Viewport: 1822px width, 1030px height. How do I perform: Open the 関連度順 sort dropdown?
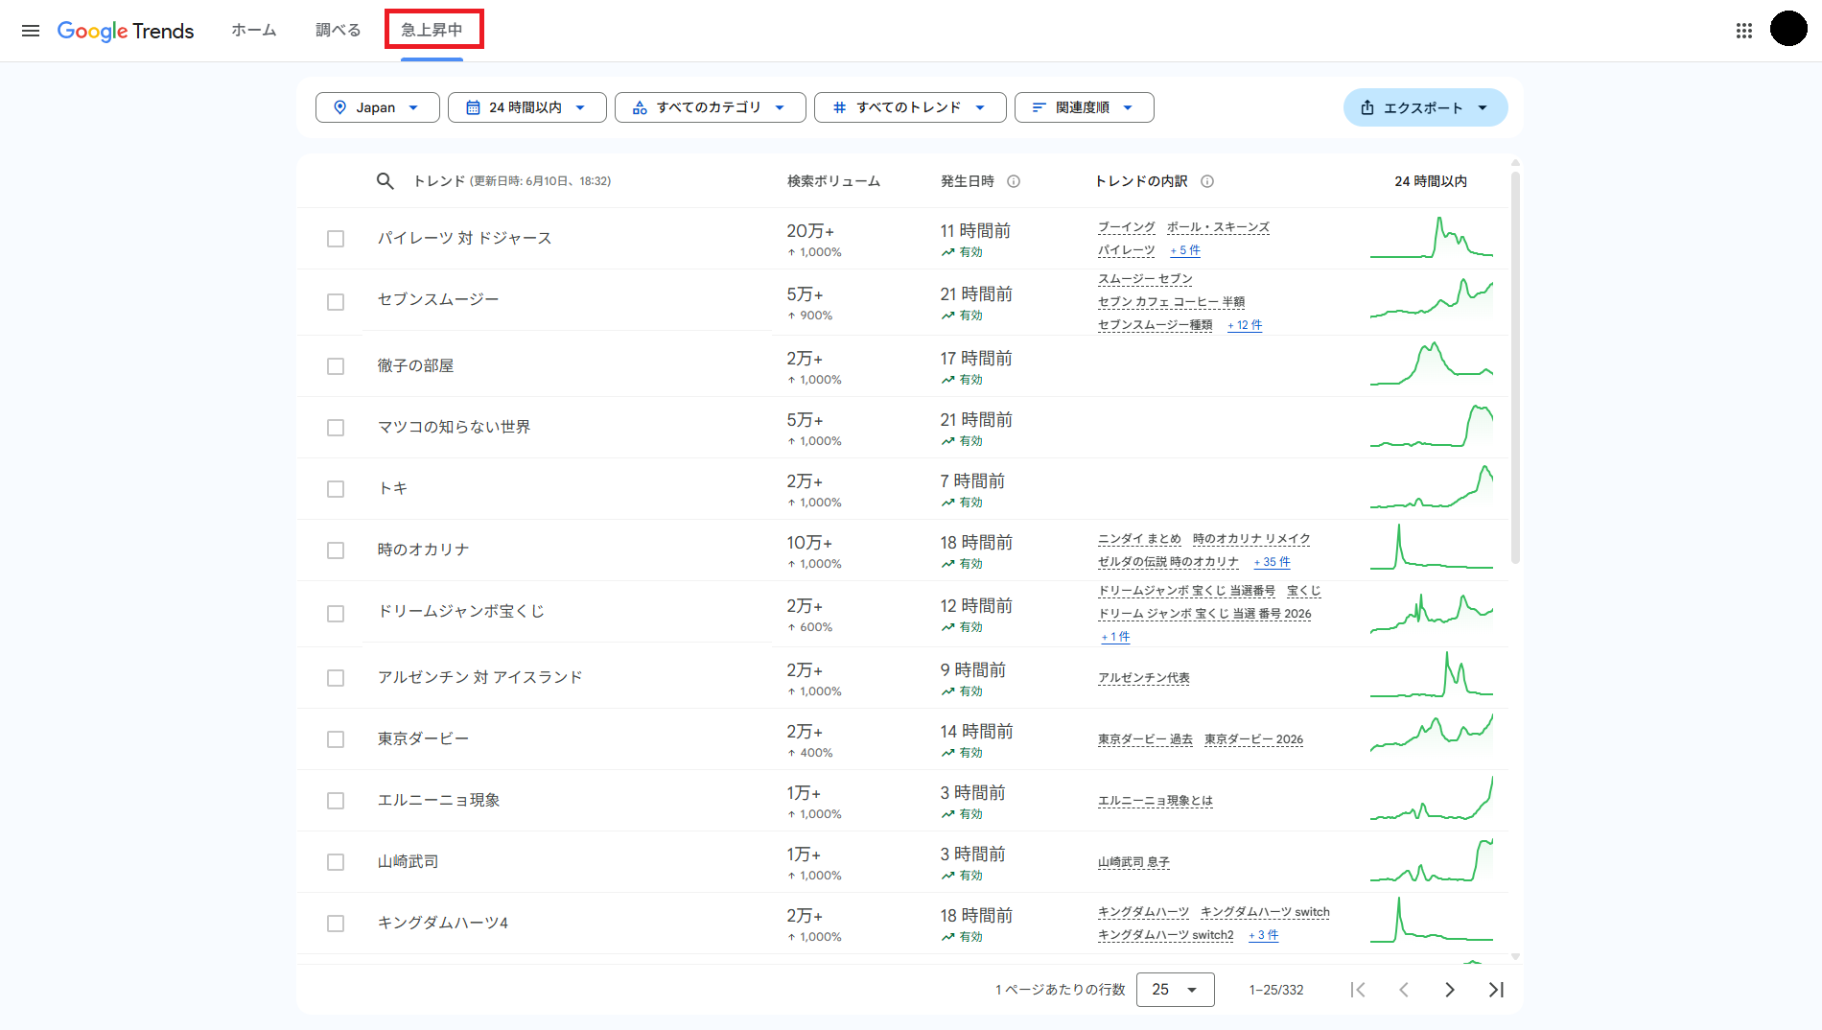coord(1084,107)
